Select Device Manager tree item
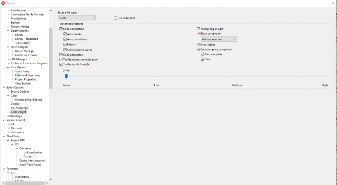The width and height of the screenshot is (337, 185). coord(25,51)
